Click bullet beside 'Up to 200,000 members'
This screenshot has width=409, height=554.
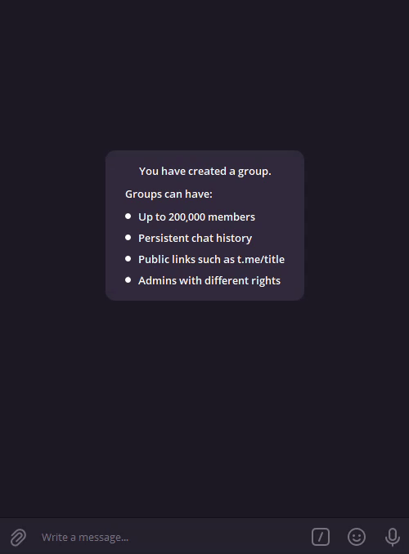(x=128, y=217)
